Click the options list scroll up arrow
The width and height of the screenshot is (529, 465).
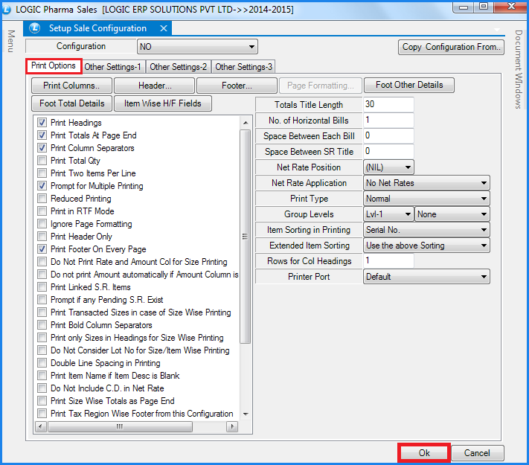pos(246,123)
